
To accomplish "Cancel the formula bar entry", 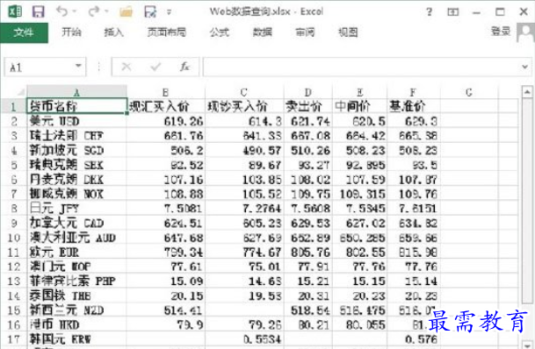I will 127,67.
